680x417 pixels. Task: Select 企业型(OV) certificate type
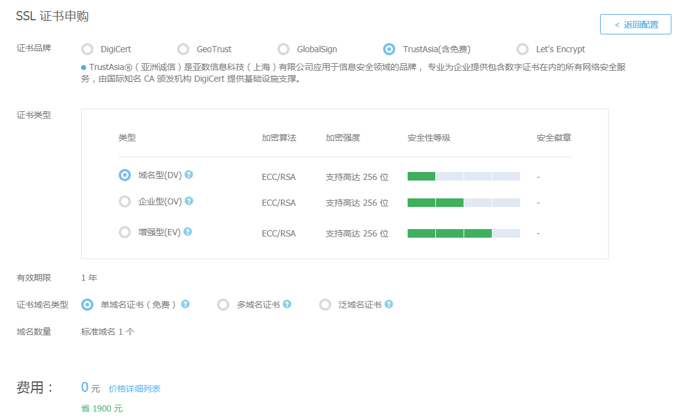[125, 201]
